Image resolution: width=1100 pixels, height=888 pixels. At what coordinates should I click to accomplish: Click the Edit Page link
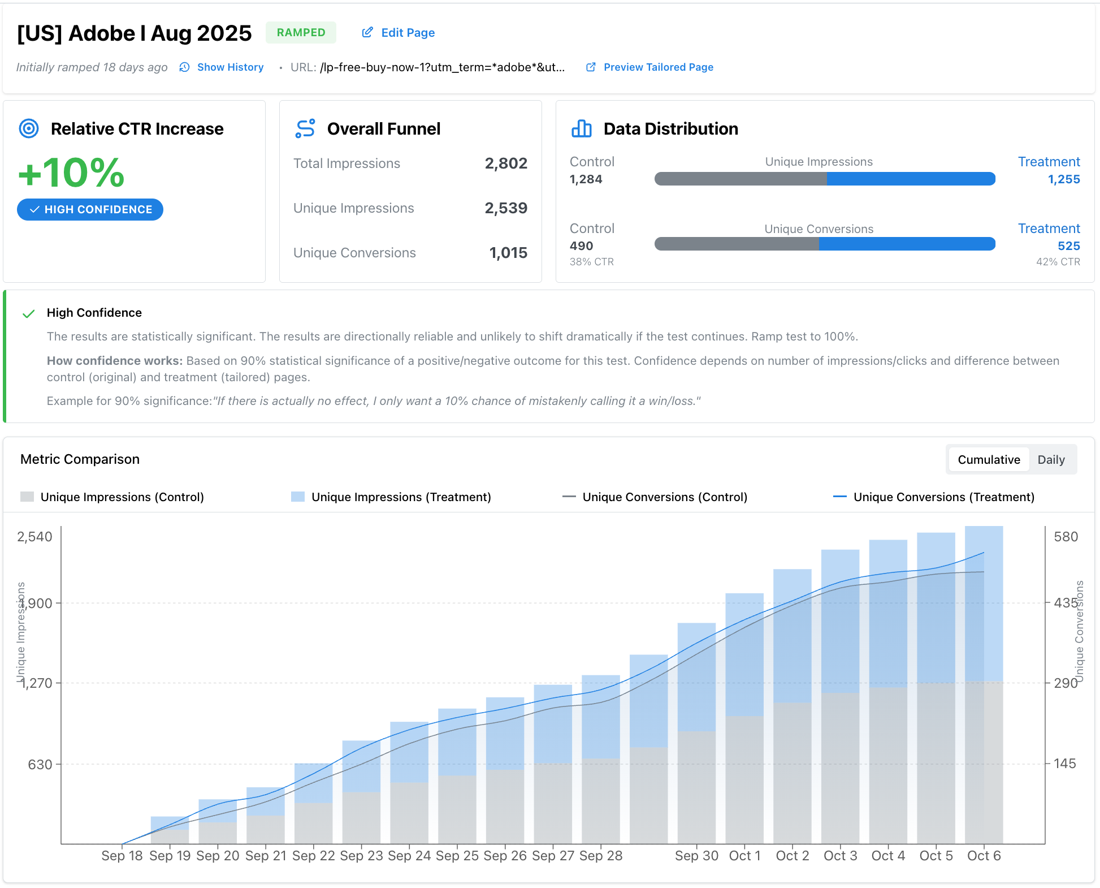[407, 32]
